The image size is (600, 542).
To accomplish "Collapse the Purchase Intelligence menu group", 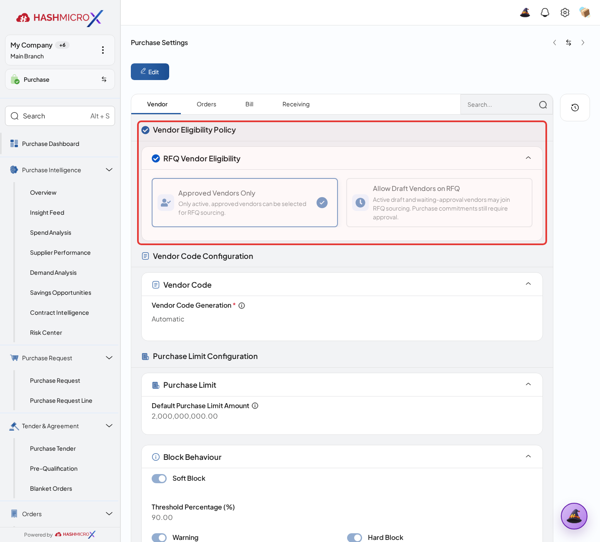I will 109,170.
